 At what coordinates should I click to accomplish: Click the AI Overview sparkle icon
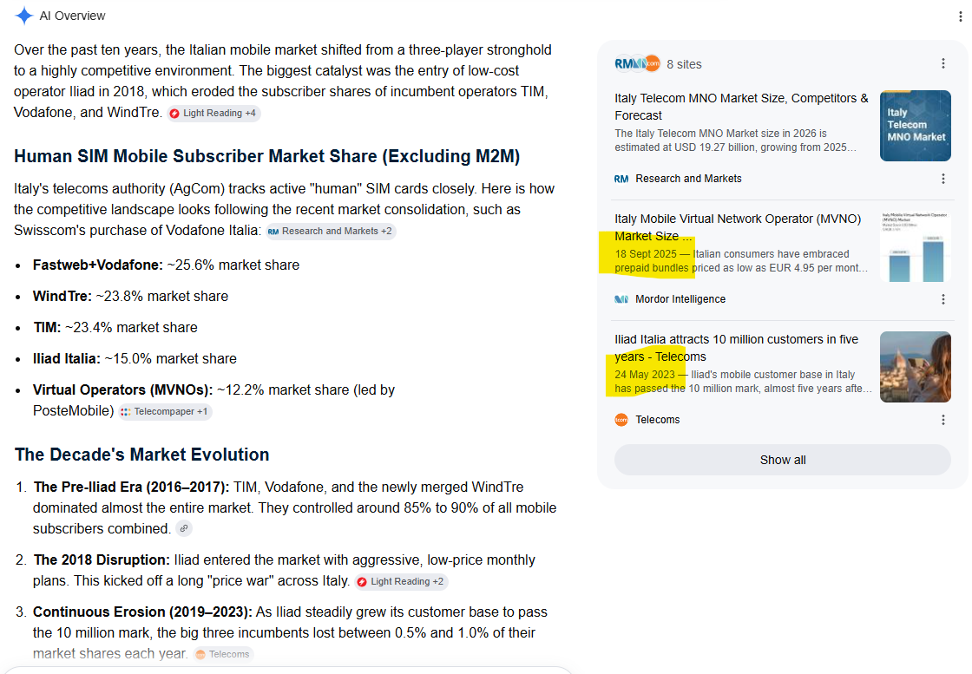(23, 16)
